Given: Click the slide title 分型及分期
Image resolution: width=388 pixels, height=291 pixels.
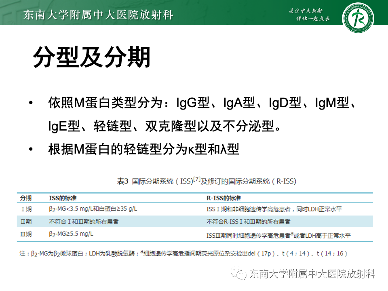Looking at the screenshot, I should (x=92, y=57).
